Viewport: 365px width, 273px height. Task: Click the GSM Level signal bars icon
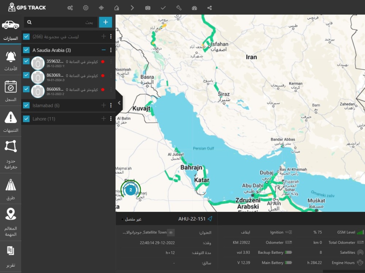coord(360,232)
